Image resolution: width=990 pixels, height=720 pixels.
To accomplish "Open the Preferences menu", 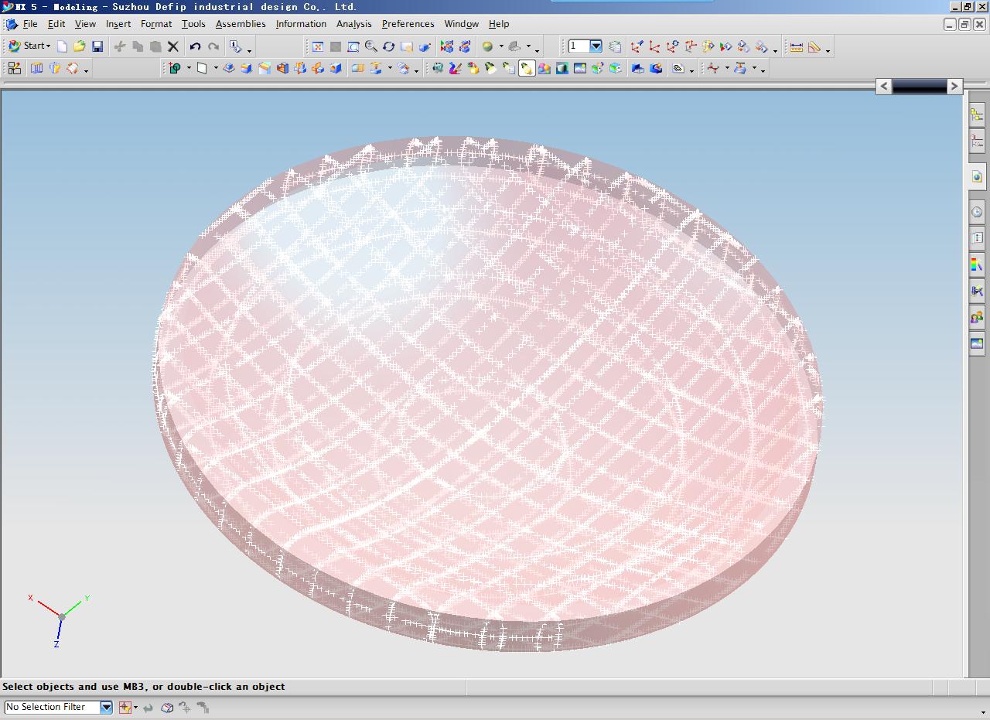I will click(x=408, y=24).
